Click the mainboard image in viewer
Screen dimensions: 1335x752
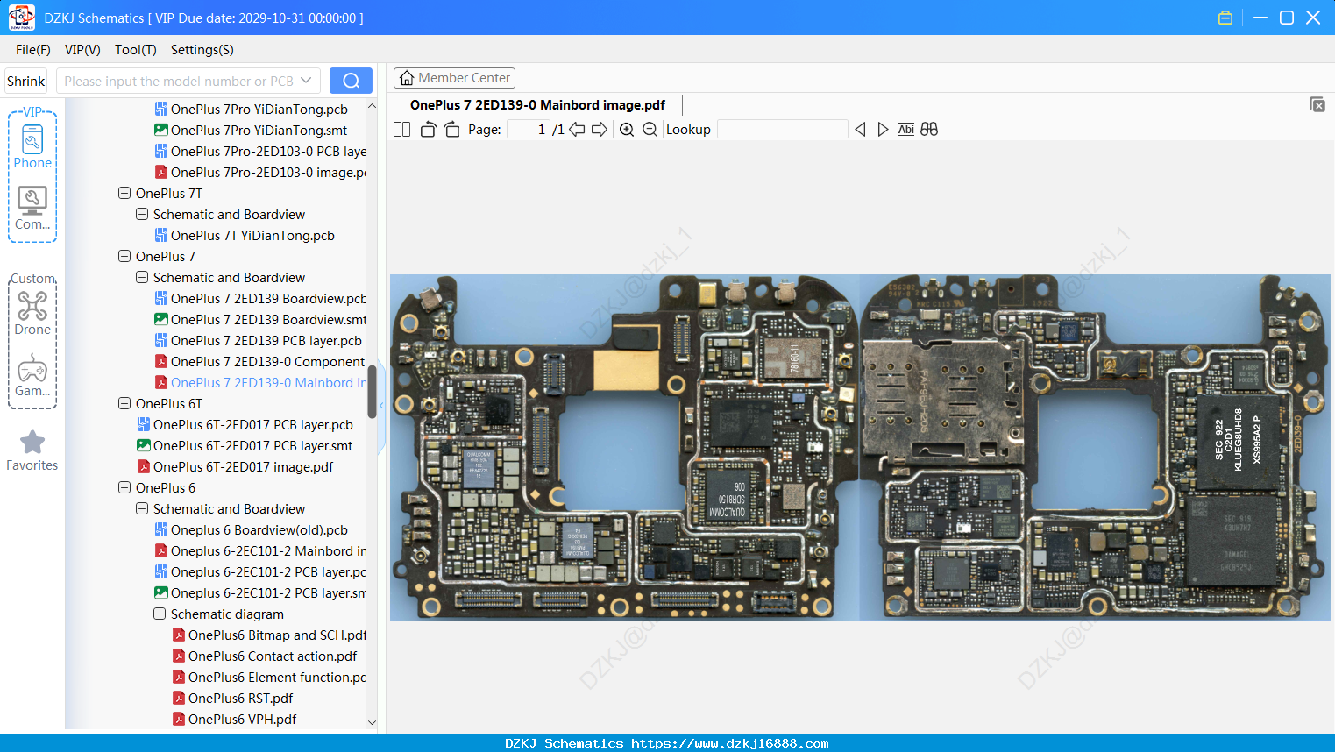coord(860,447)
